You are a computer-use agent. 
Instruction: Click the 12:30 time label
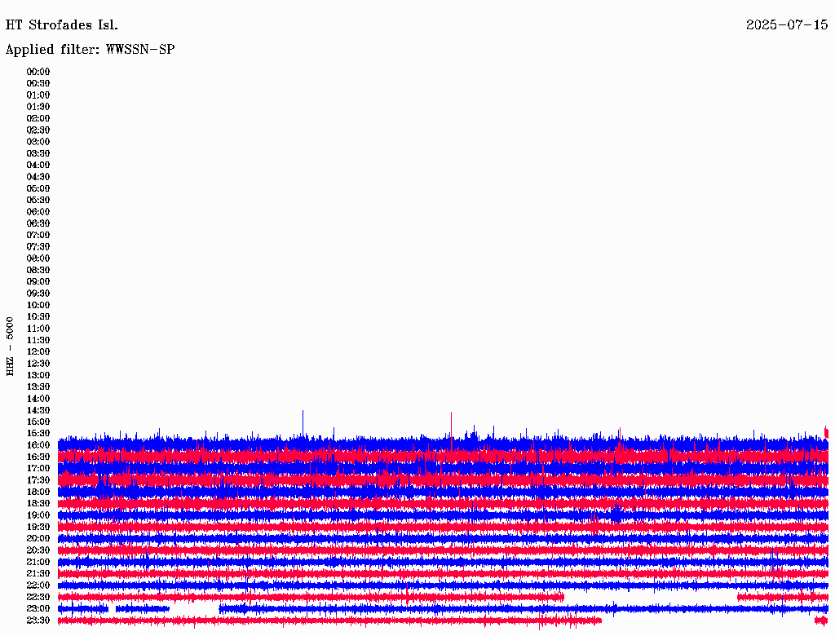tap(38, 364)
